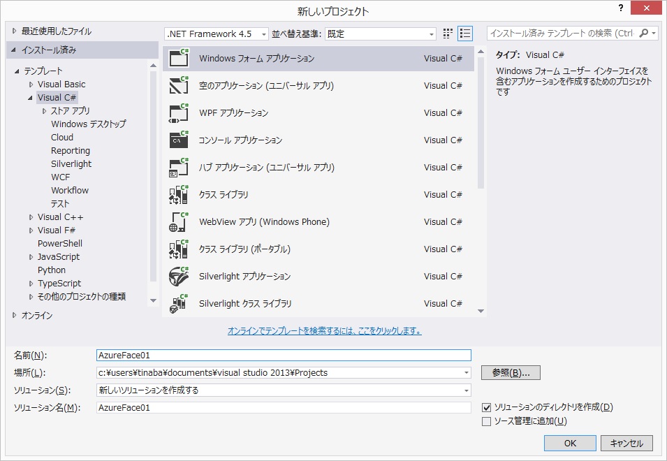Select the Python template category
Viewport: 667px width, 461px height.
pyautogui.click(x=52, y=270)
